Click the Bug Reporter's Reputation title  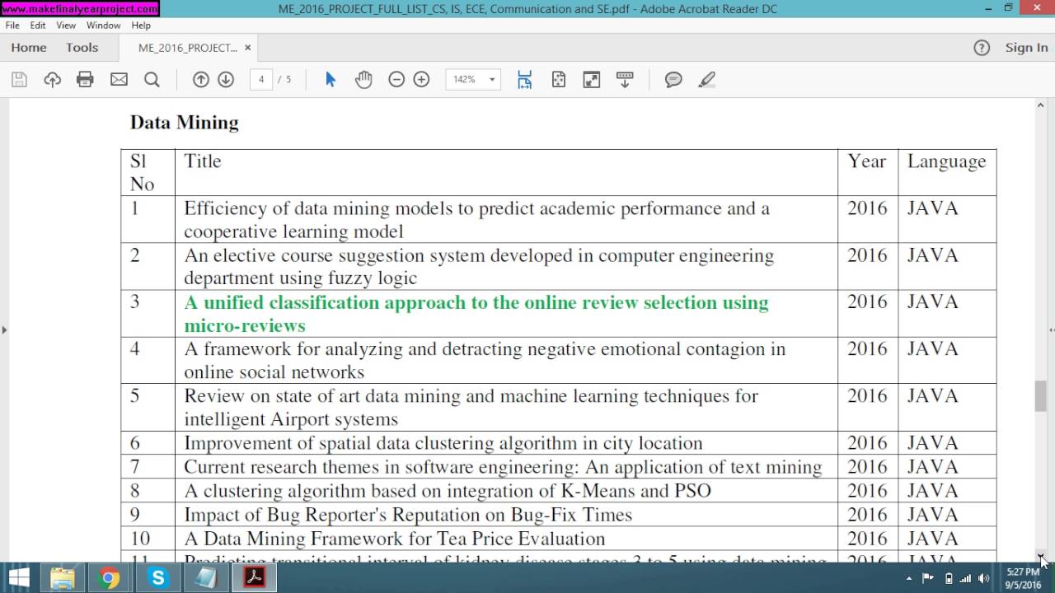pos(408,515)
